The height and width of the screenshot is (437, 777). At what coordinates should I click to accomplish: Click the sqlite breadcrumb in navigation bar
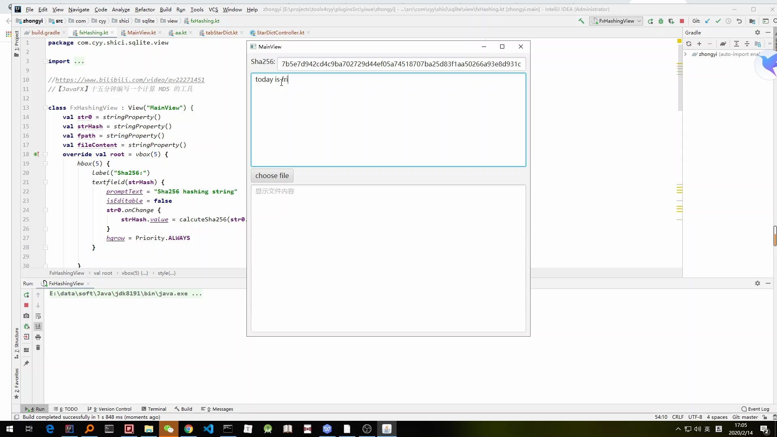pyautogui.click(x=145, y=21)
